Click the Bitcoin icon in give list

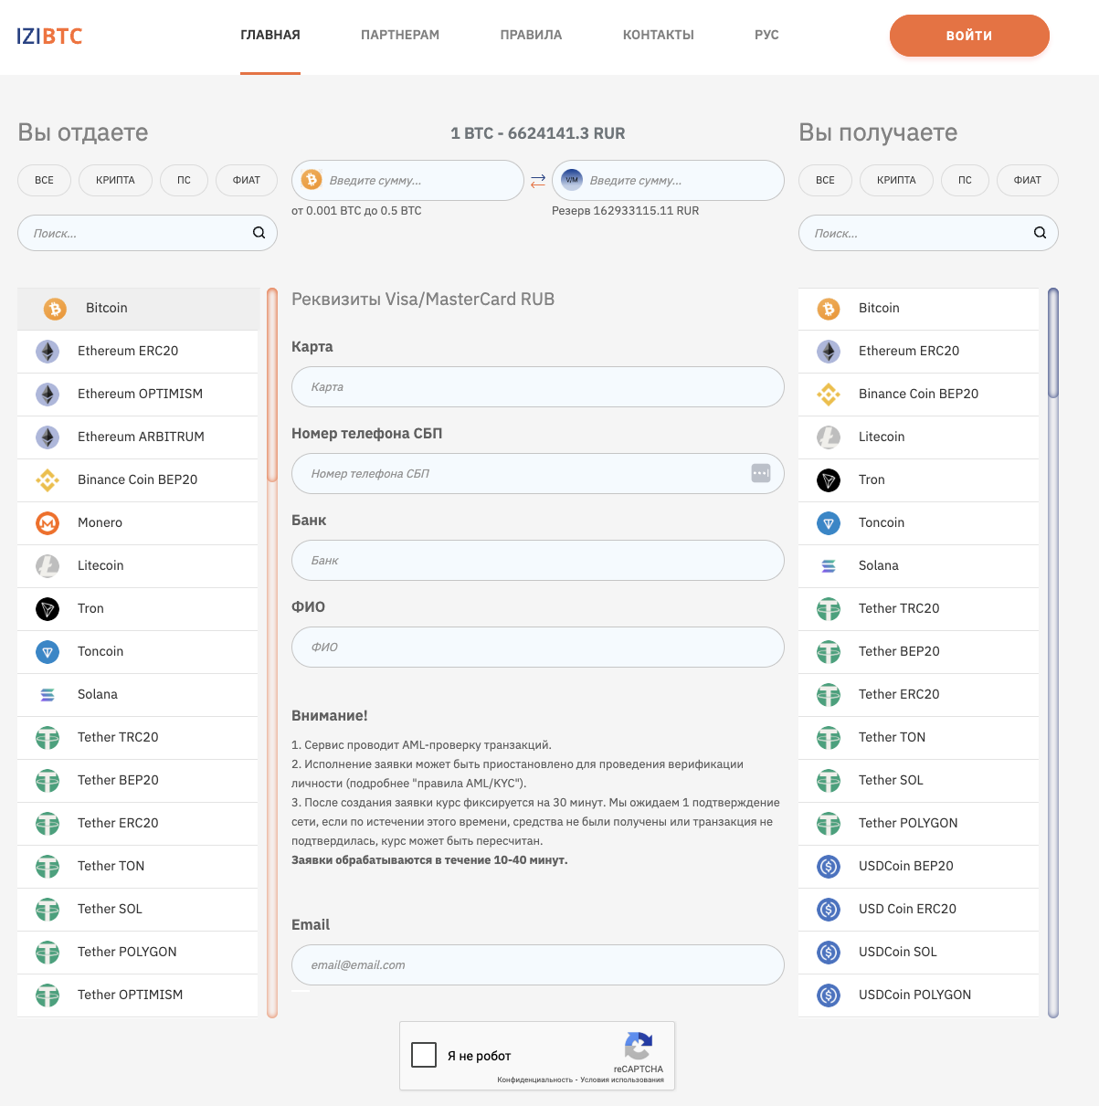[55, 309]
